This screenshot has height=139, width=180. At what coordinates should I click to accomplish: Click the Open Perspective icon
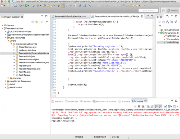[x=163, y=11]
